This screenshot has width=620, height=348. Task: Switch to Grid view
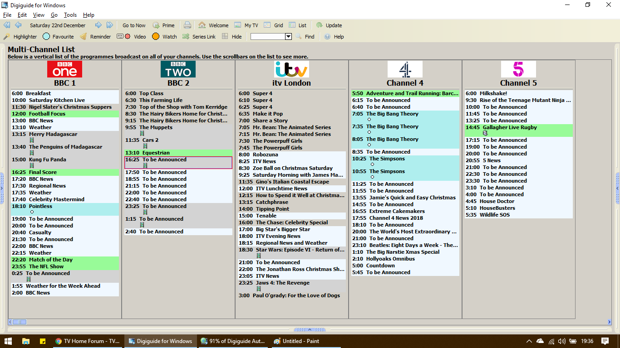[x=273, y=25]
